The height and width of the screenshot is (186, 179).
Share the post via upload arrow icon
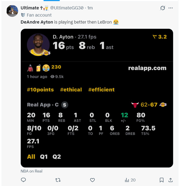point(171,180)
